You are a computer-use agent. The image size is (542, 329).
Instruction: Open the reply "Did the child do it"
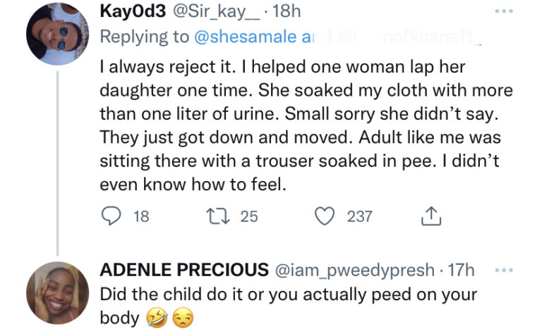[289, 294]
